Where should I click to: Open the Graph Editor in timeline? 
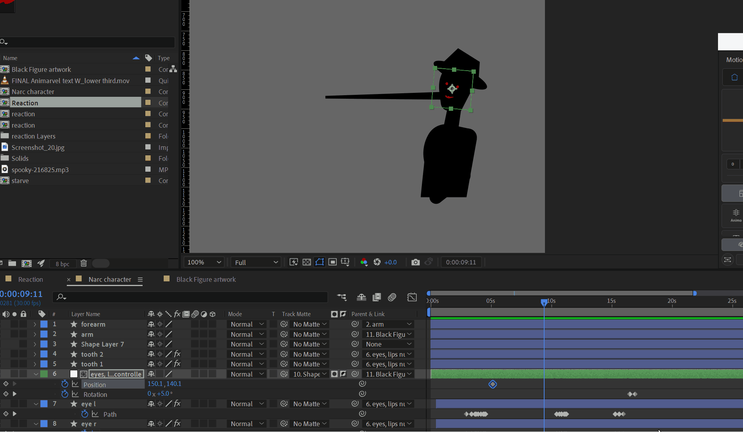click(x=412, y=297)
